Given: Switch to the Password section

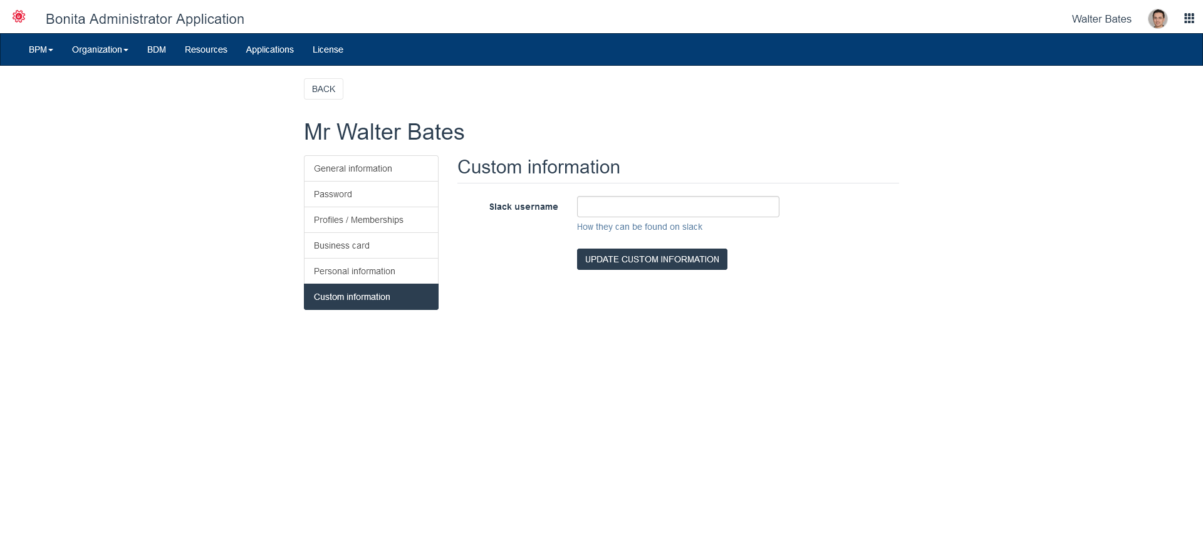Looking at the screenshot, I should tap(371, 194).
